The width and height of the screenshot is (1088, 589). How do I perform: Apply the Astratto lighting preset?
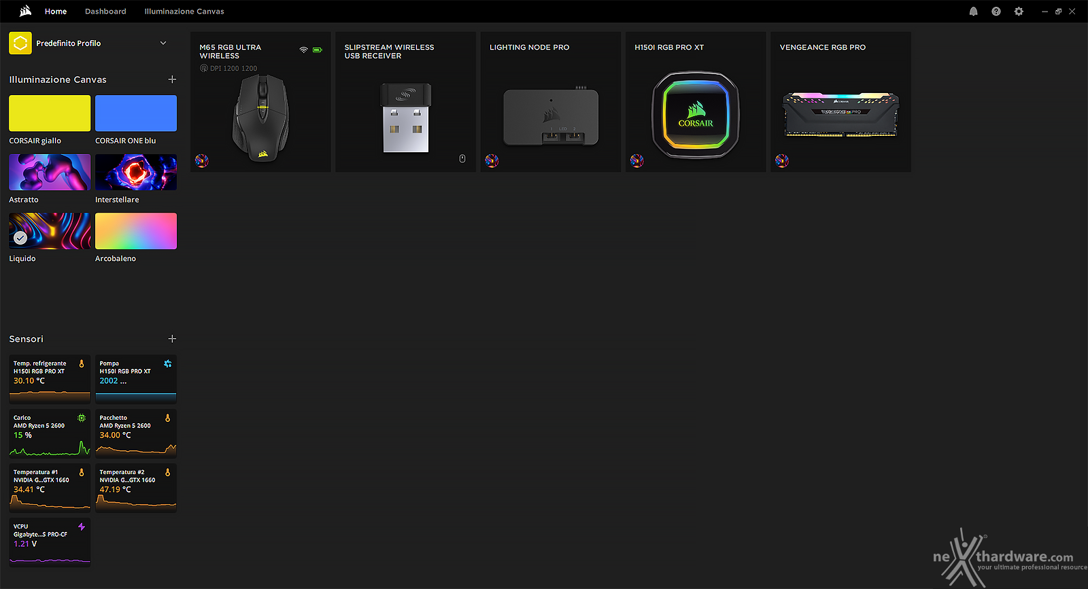50,172
